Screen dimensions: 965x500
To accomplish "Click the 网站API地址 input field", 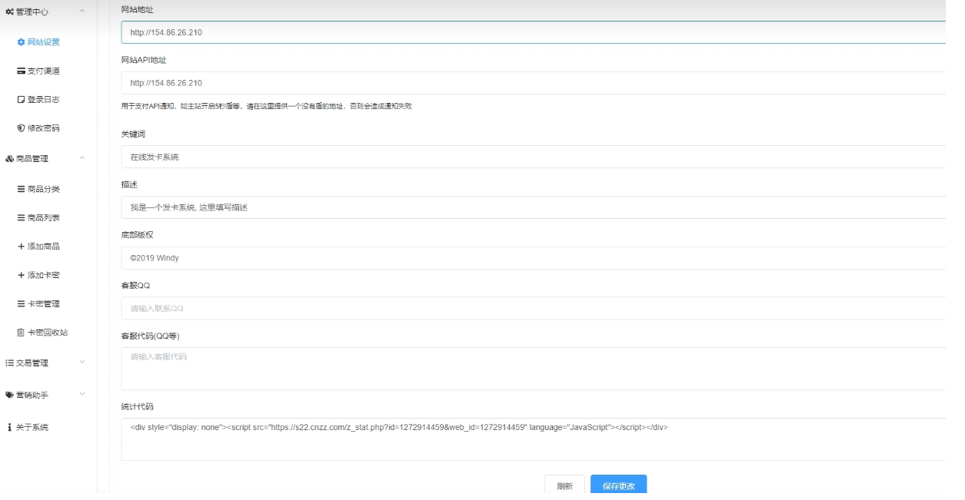I will (x=532, y=83).
